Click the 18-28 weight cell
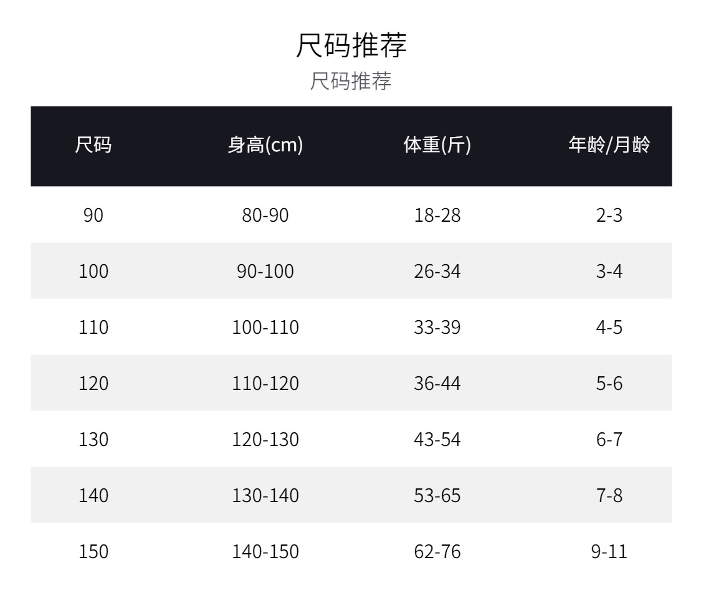Image resolution: width=701 pixels, height=608 pixels. (x=437, y=215)
